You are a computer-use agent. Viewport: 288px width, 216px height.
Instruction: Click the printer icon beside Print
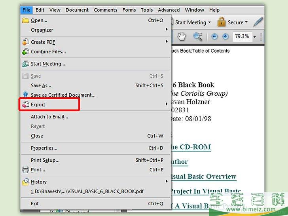click(x=26, y=170)
